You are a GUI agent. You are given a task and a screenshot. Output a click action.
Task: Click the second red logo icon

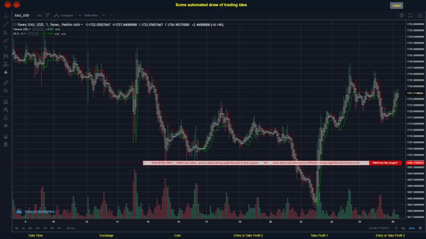pyautogui.click(x=17, y=5)
